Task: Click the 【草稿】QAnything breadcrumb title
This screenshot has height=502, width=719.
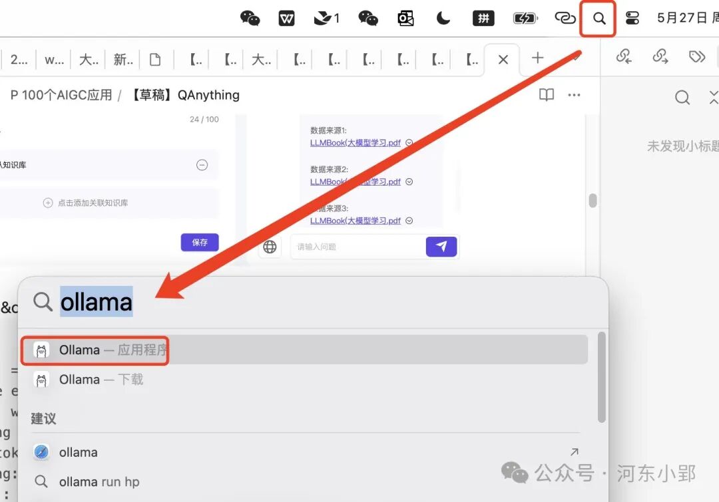Action: click(x=185, y=95)
